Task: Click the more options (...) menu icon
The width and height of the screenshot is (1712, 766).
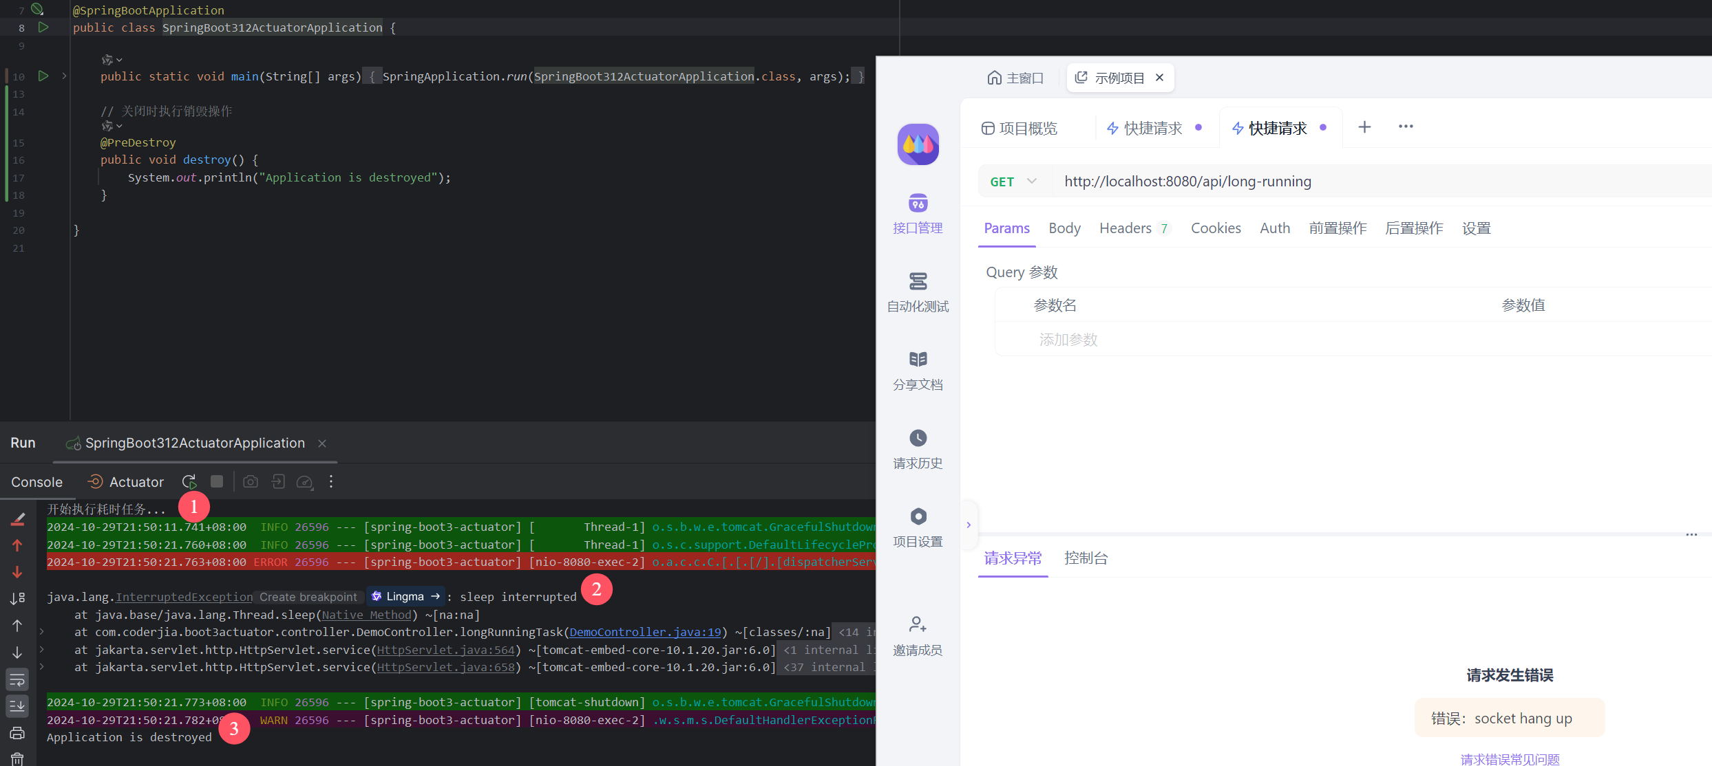Action: (1406, 127)
